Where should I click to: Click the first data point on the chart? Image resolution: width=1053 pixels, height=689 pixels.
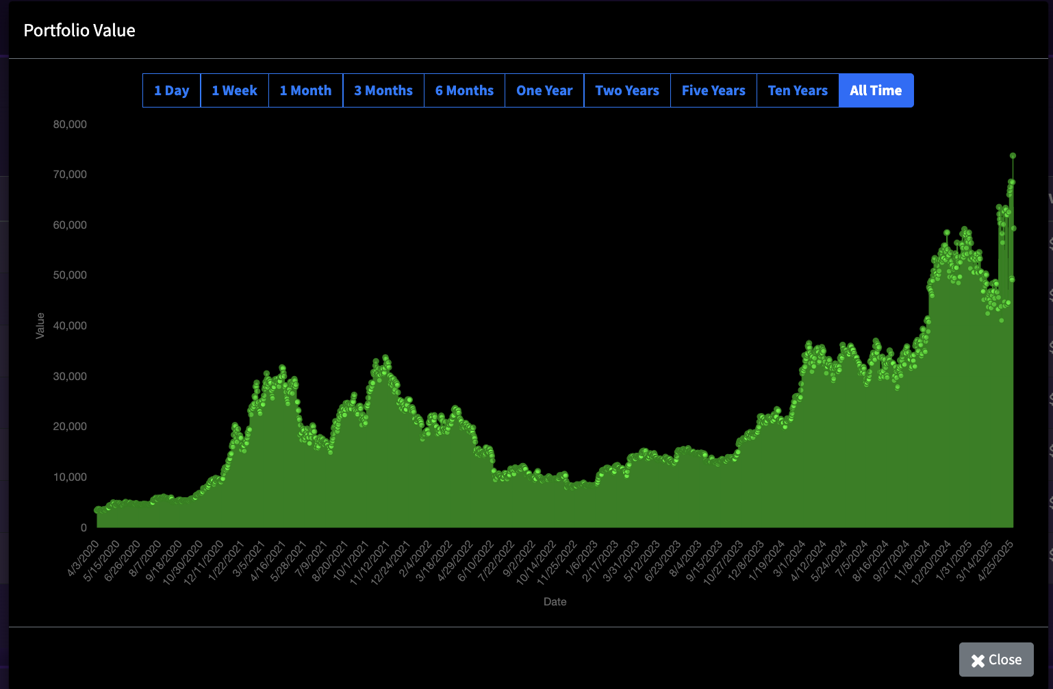point(97,510)
